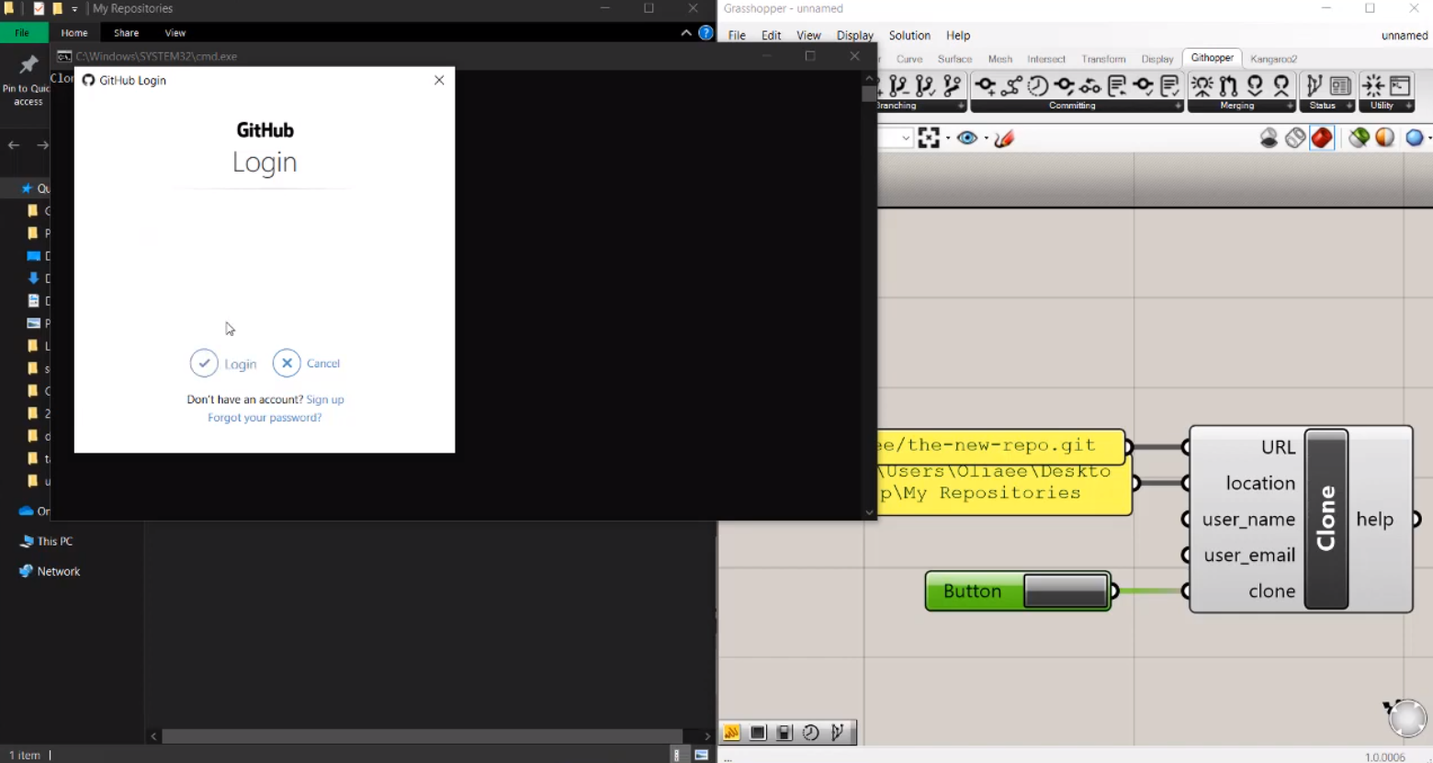Select the commit-with-plus icon in Committing panel
Screen dimensions: 1433x763
tap(986, 86)
